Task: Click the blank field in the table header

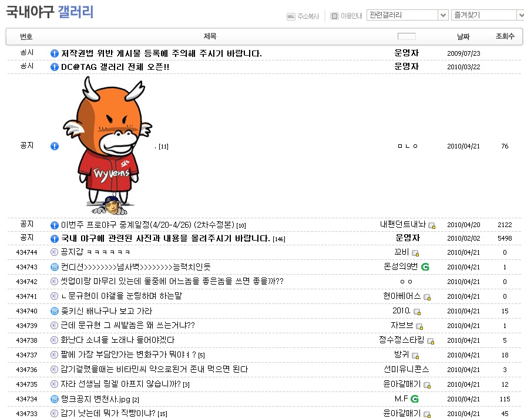Action: [407, 36]
